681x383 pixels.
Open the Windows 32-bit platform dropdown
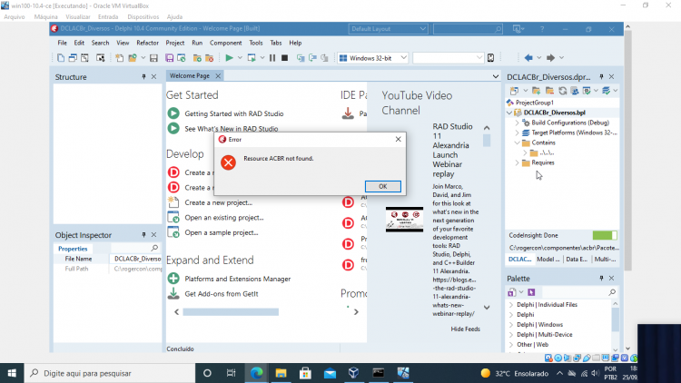point(373,58)
